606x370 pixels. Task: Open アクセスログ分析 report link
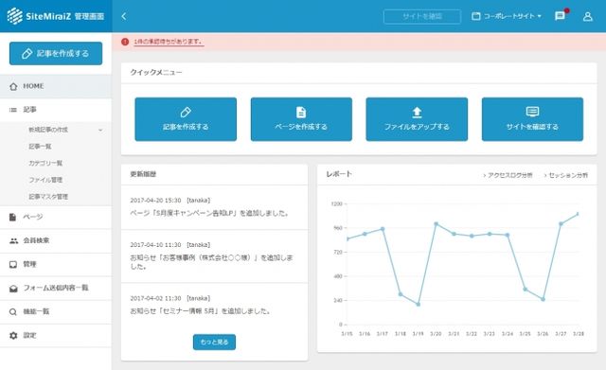[x=508, y=175]
